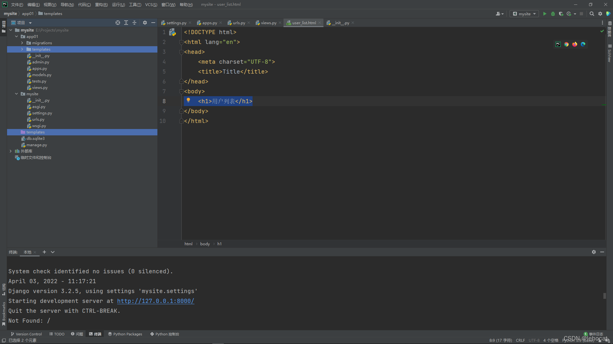Click the Debug bug icon
The height and width of the screenshot is (344, 613).
(553, 14)
